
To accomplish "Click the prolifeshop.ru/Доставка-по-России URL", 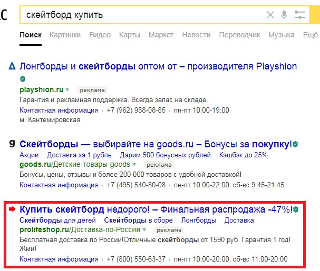I will pyautogui.click(x=80, y=229).
